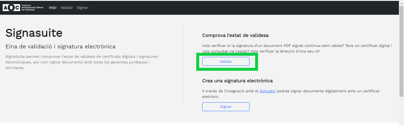The width and height of the screenshot is (404, 125).
Task: Click the SignaSuite description paragraph
Action: coord(82,62)
